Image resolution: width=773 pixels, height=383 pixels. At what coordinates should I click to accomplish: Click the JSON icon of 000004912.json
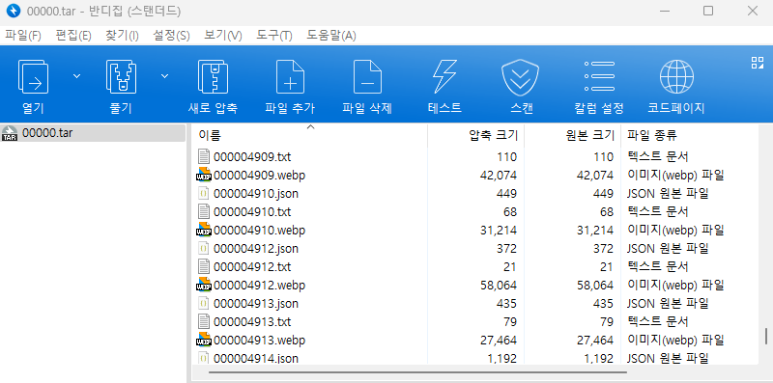point(204,248)
